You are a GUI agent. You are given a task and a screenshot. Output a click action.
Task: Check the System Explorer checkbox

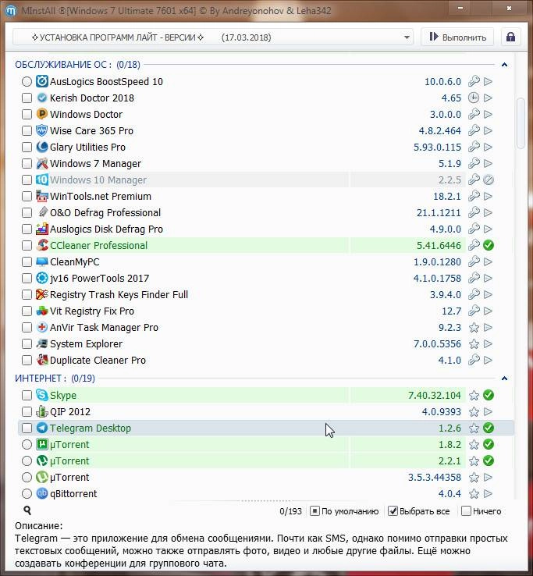point(27,344)
